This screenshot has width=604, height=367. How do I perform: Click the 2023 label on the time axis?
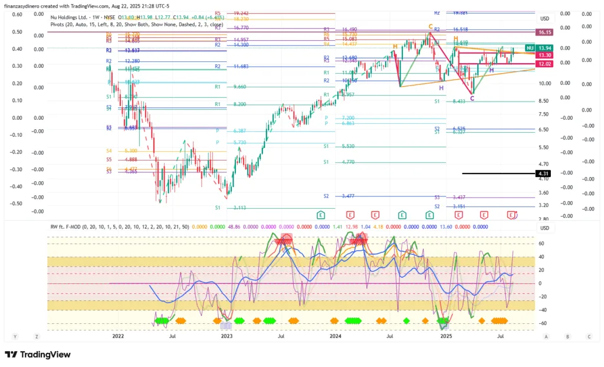click(x=226, y=336)
